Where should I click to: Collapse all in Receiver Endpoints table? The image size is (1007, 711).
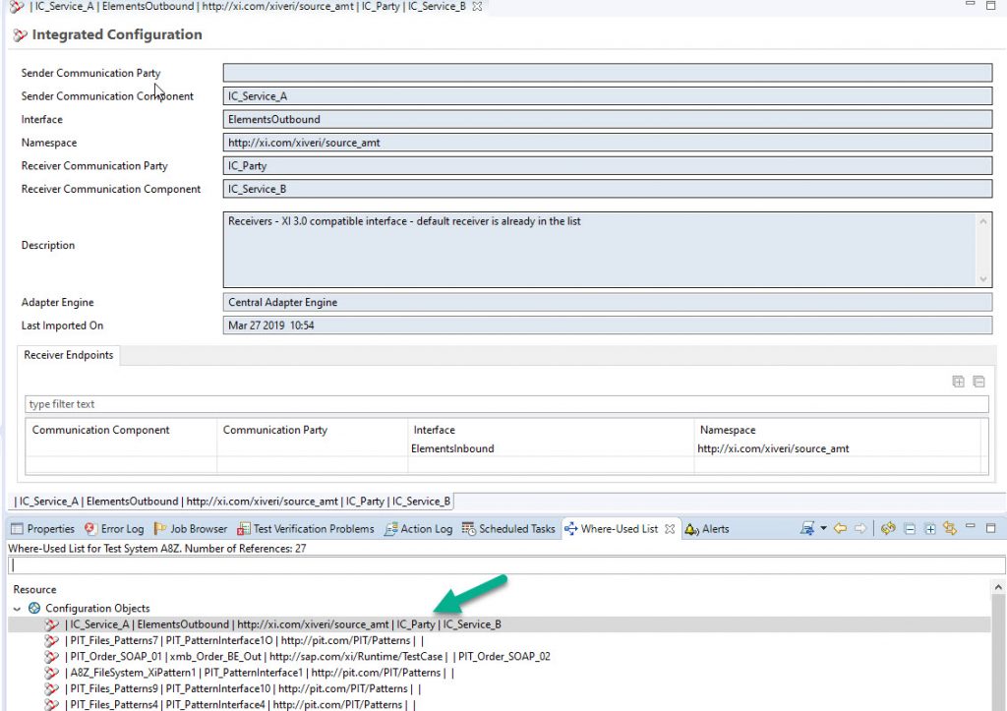[978, 382]
